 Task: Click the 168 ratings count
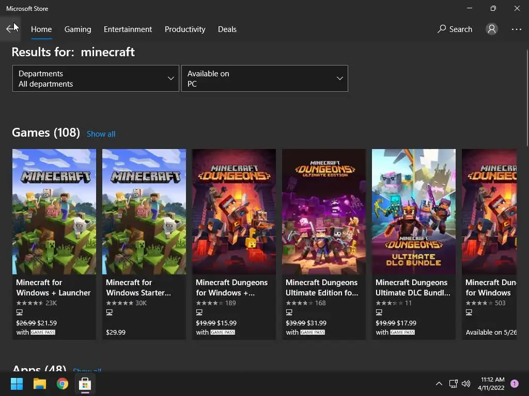click(x=320, y=303)
